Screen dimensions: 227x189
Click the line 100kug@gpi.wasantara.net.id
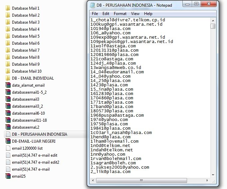coord(126,24)
